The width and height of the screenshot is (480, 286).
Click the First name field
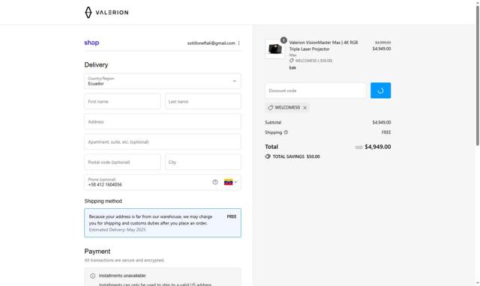coord(122,101)
